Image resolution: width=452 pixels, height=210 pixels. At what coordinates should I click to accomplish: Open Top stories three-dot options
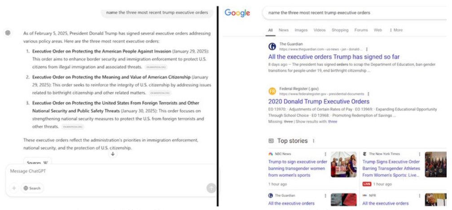coord(313,141)
